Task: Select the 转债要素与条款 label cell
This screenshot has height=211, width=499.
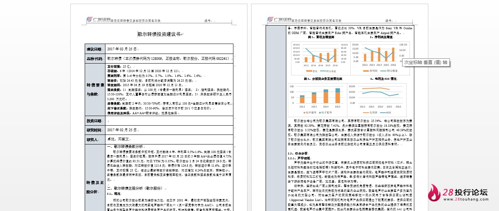Action: (x=95, y=90)
